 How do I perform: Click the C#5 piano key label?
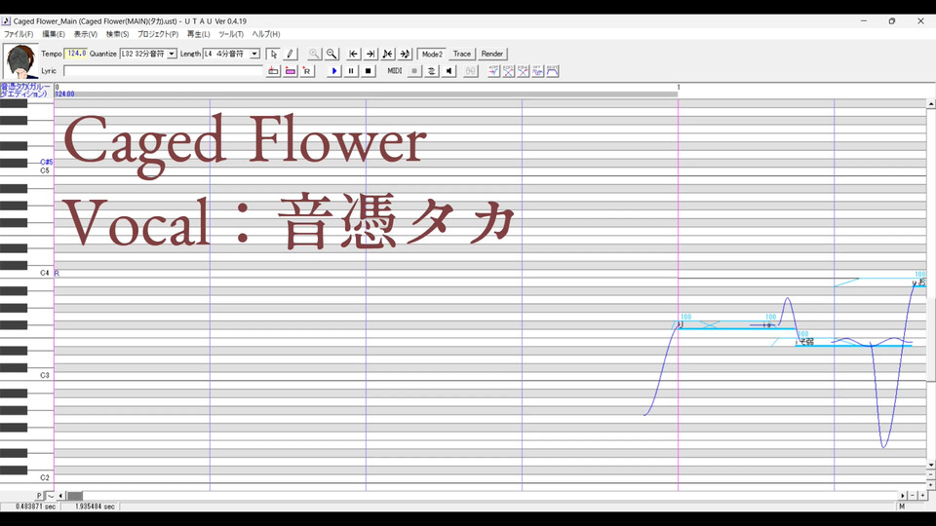pos(47,163)
